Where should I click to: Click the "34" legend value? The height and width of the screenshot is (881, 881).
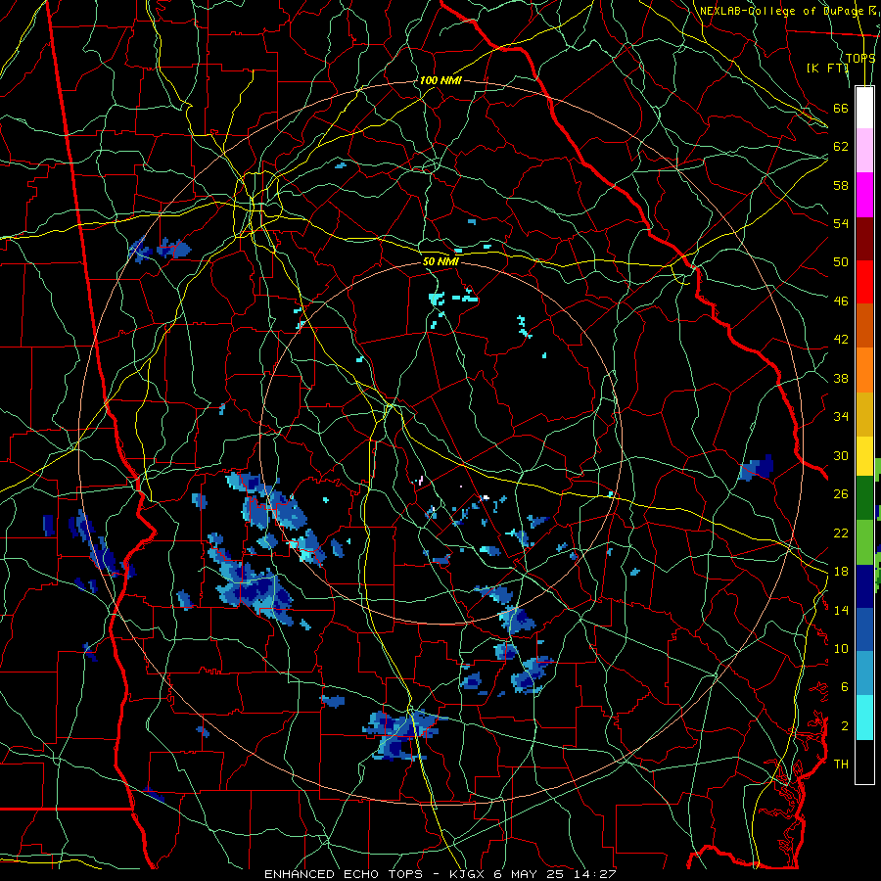[x=841, y=417]
